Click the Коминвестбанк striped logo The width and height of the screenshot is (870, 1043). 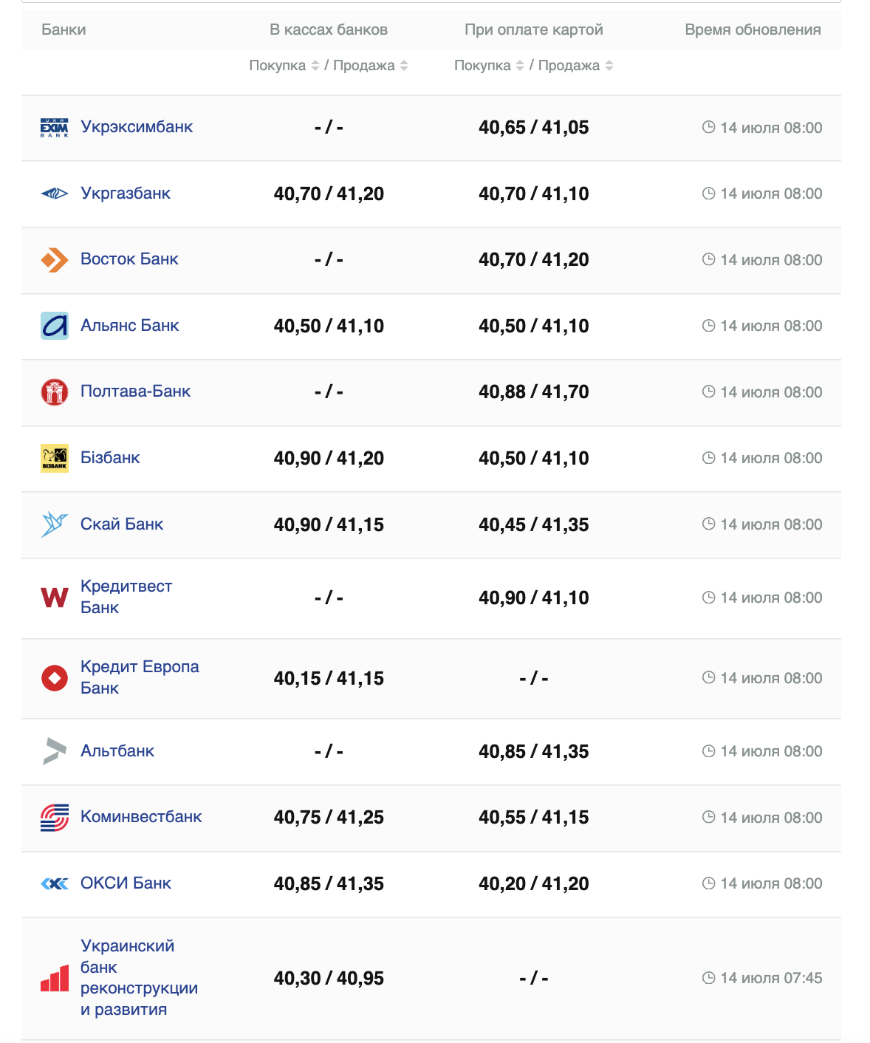click(54, 818)
